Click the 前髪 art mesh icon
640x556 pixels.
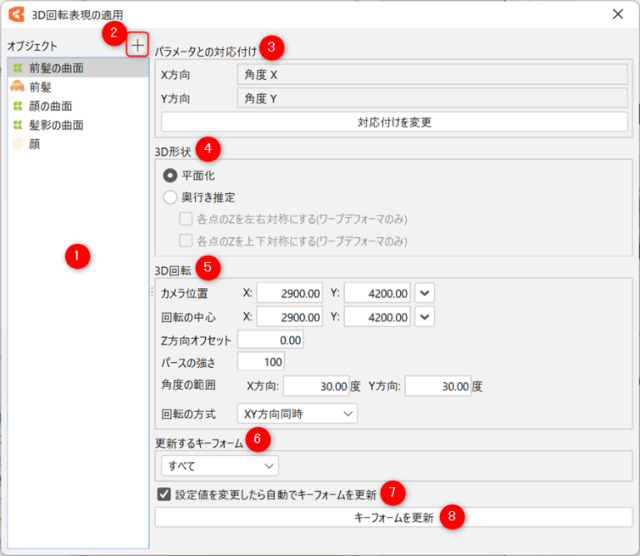(x=17, y=87)
